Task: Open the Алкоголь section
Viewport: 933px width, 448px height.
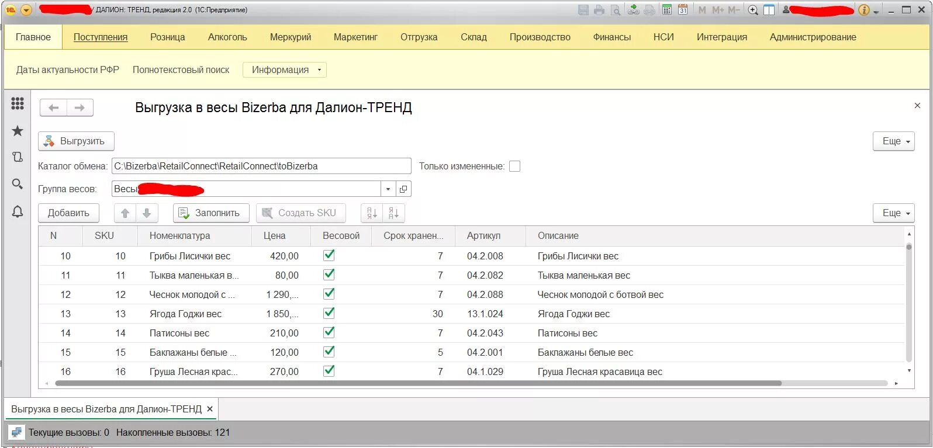Action: tap(227, 37)
